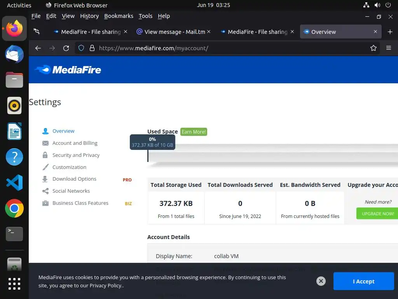Image resolution: width=398 pixels, height=299 pixels.
Task: Close the Overview tab
Action: click(x=375, y=32)
